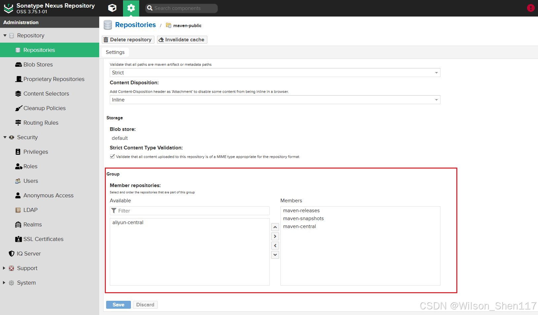Expand the System tree section
538x315 pixels.
[x=4, y=283]
